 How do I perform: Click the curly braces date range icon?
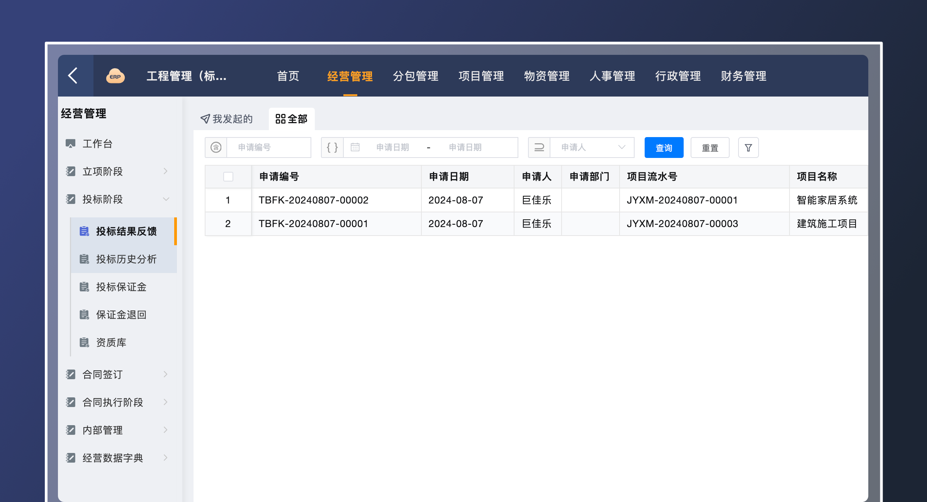332,148
